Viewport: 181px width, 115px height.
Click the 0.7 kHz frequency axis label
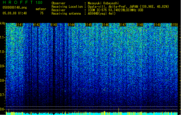3,95
